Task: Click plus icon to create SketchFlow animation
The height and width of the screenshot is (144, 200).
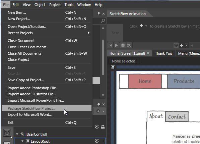Action: [x=141, y=26]
